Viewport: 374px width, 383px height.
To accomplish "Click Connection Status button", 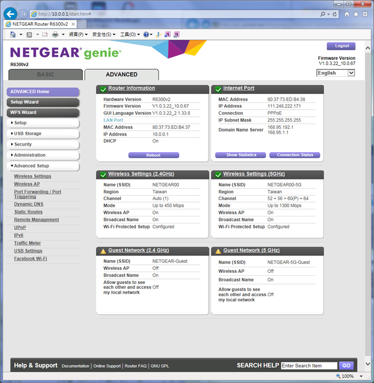I will (295, 155).
